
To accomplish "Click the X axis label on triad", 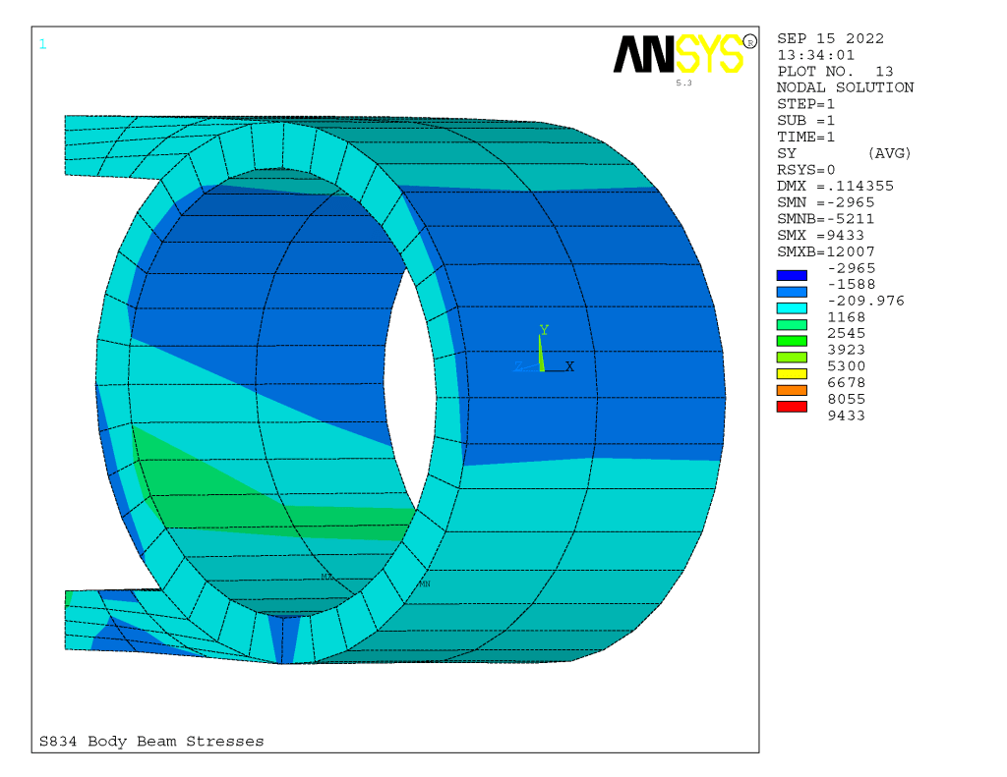I will click(x=569, y=365).
